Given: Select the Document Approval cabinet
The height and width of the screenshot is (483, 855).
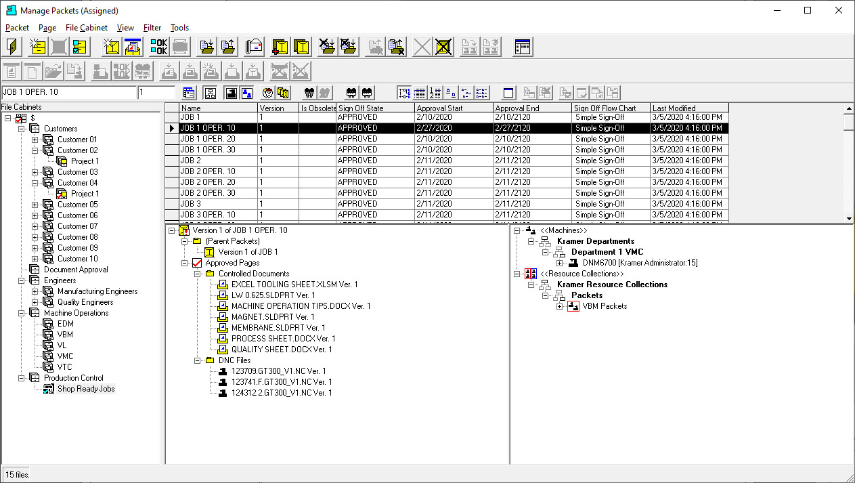Looking at the screenshot, I should click(76, 270).
